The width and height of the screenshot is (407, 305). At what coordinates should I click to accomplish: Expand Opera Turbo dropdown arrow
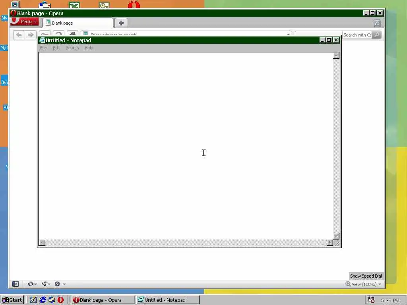click(x=64, y=284)
